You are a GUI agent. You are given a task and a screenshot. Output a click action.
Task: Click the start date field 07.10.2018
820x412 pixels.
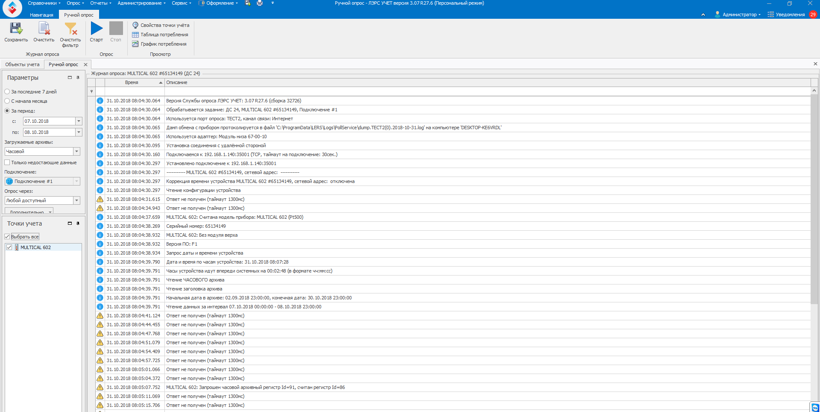(49, 121)
